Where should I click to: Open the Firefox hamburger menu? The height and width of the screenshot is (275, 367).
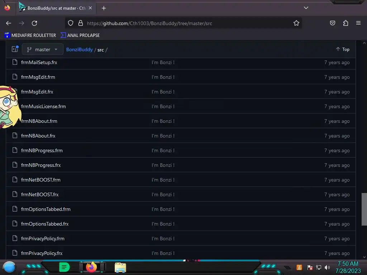358,23
